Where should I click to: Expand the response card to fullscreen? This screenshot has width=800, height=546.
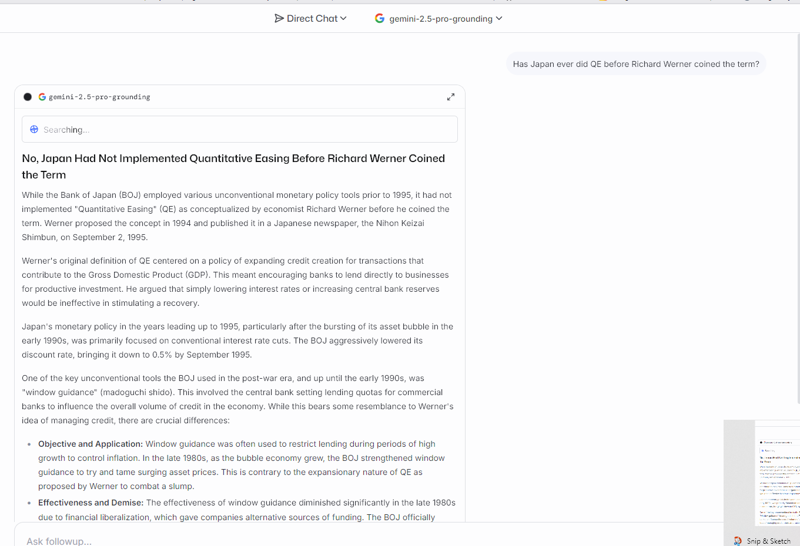451,97
